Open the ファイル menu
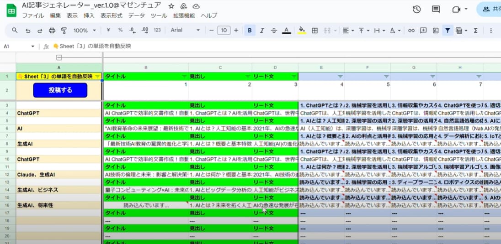501x244 pixels. point(33,16)
